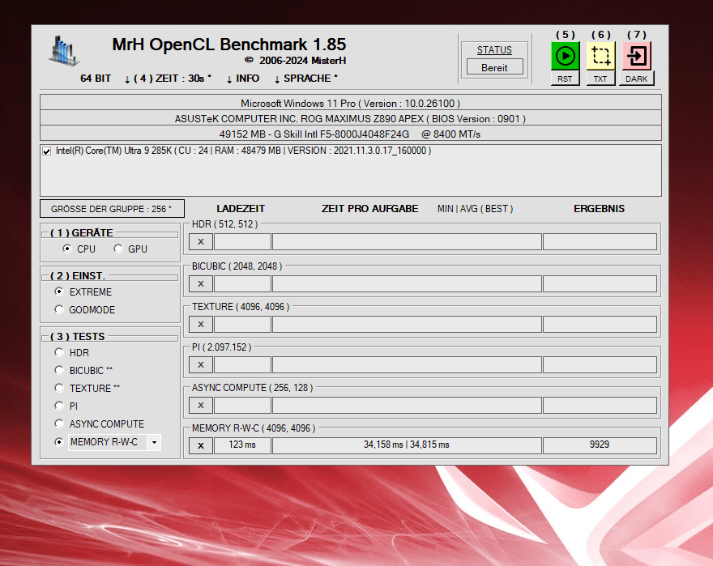Click the G Skill memory info row

click(351, 134)
